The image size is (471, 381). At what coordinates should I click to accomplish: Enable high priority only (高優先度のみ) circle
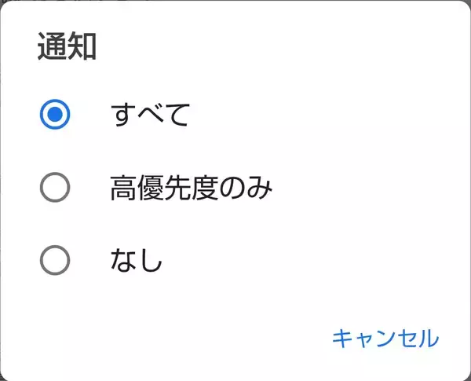coord(55,188)
